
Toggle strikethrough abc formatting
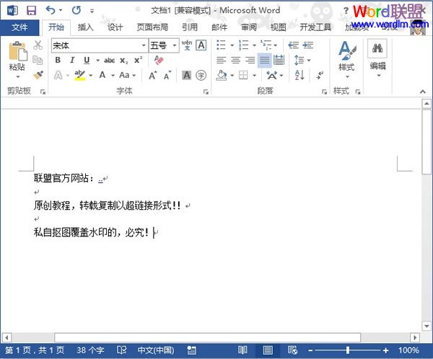110,60
